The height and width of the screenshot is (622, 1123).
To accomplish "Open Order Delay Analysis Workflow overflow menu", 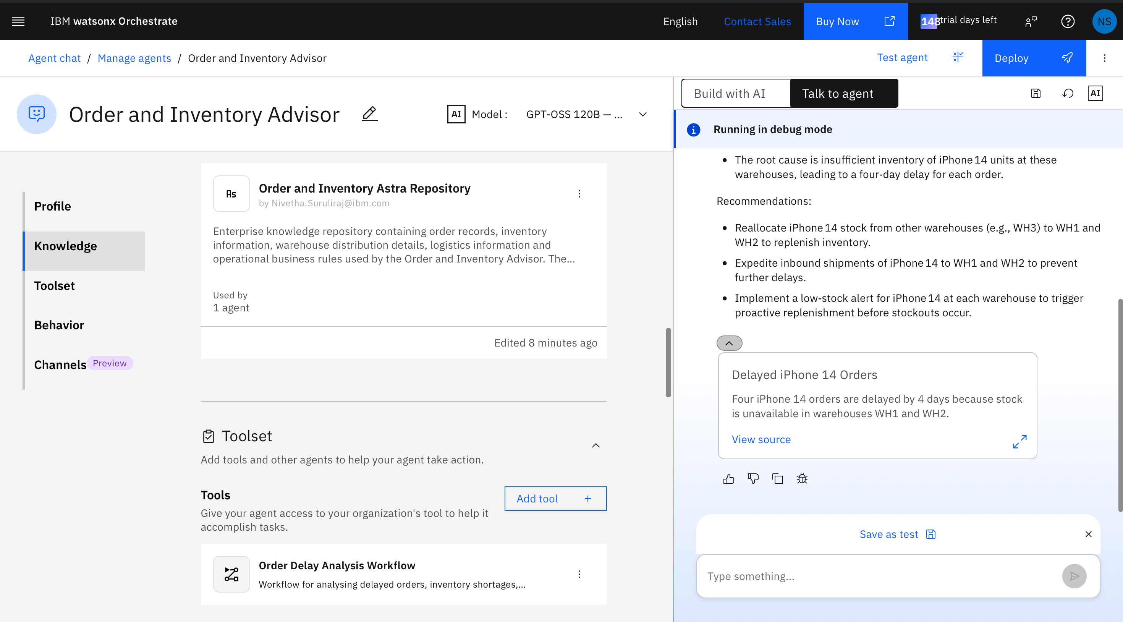I will tap(579, 574).
